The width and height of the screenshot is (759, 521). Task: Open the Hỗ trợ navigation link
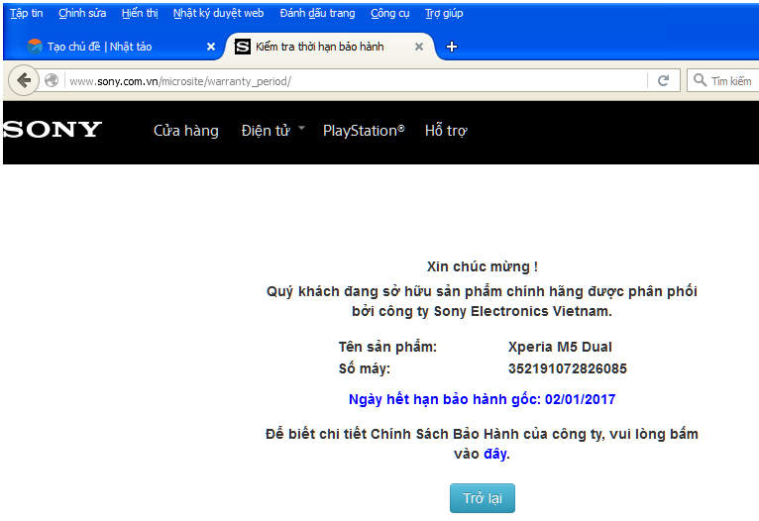point(446,131)
